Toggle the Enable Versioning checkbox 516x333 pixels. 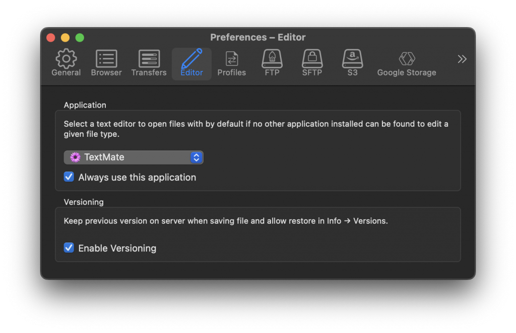coord(69,247)
